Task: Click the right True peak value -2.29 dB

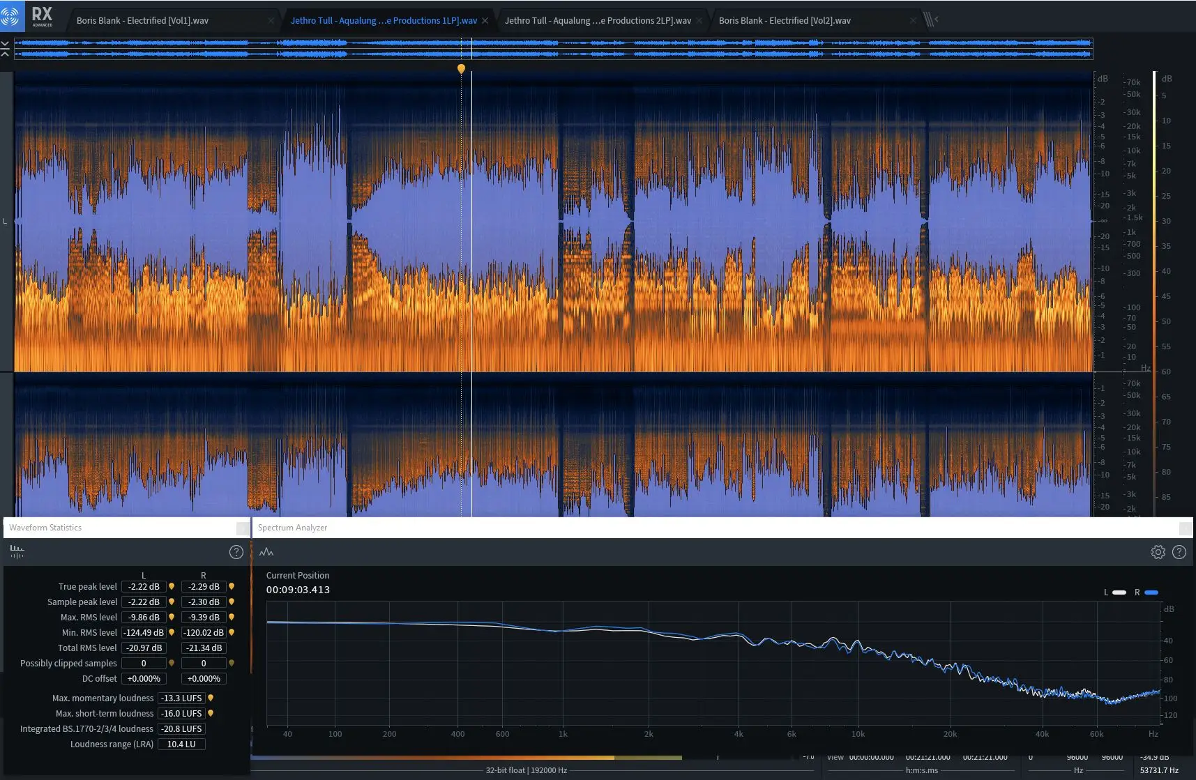Action: click(204, 586)
